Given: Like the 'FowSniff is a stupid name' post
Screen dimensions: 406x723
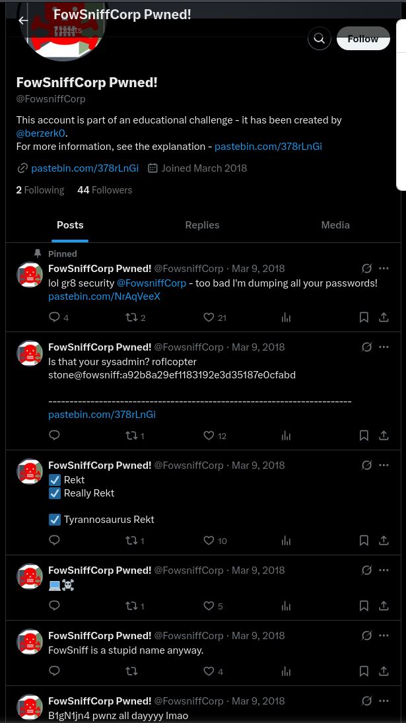Looking at the screenshot, I should click(x=209, y=671).
